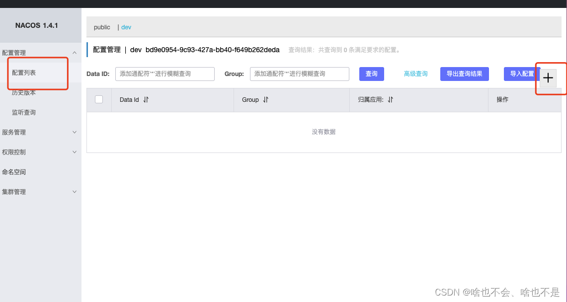Click the plus icon to create new configuration

pyautogui.click(x=548, y=78)
